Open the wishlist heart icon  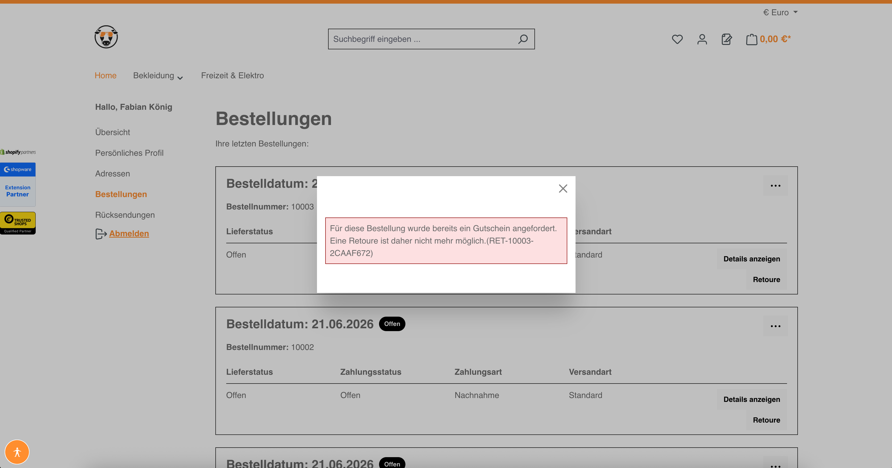point(677,39)
